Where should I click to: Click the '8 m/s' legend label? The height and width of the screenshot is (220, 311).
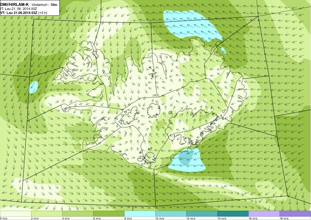(128, 218)
